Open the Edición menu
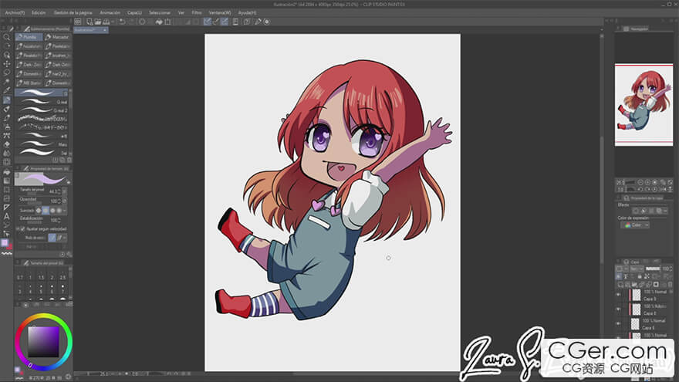679x382 pixels. (39, 13)
